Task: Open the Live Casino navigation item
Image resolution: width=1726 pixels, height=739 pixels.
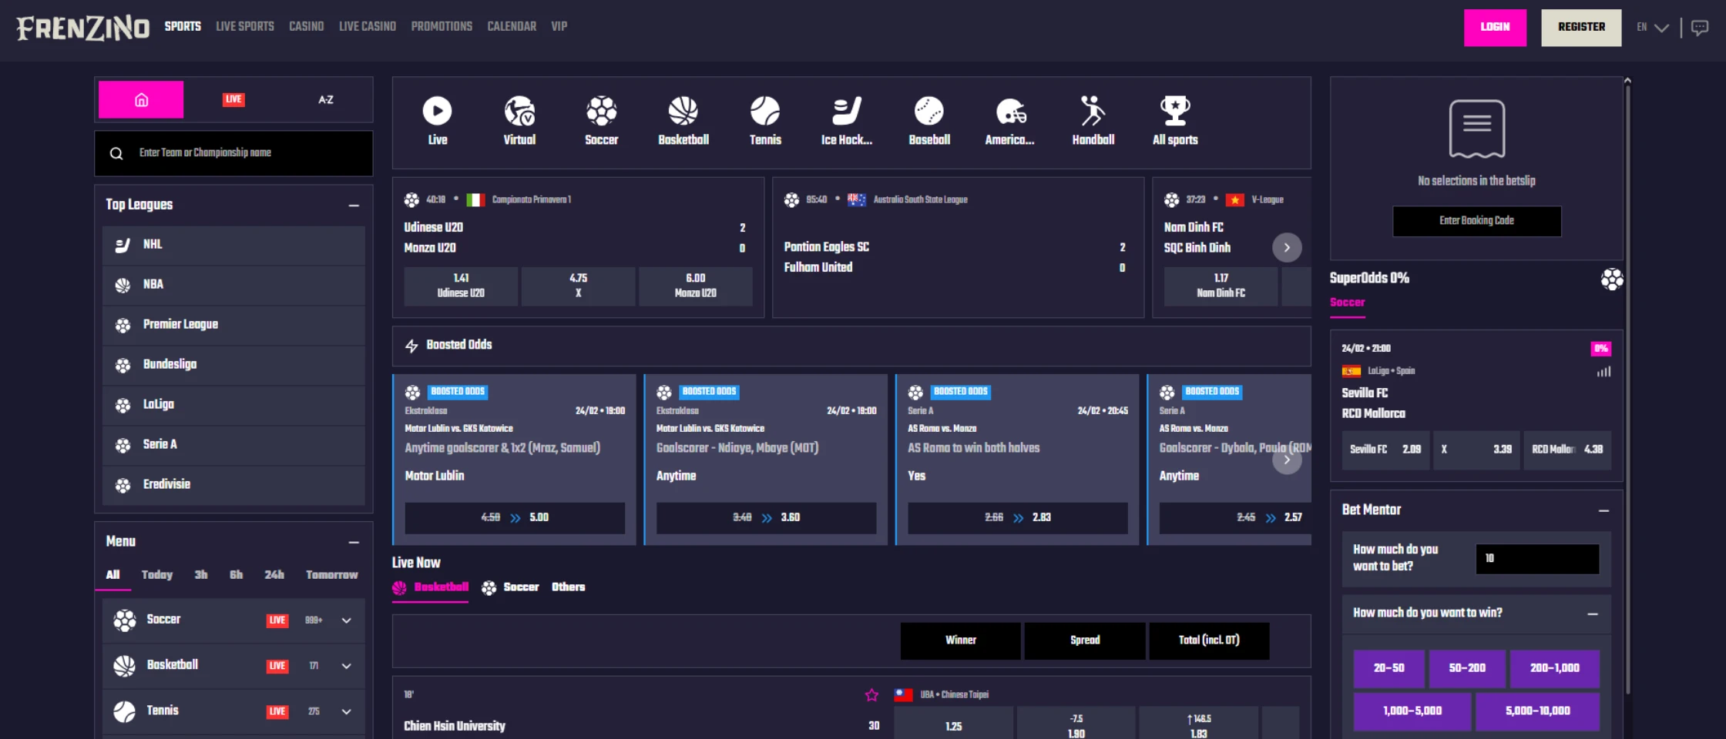Action: tap(367, 26)
